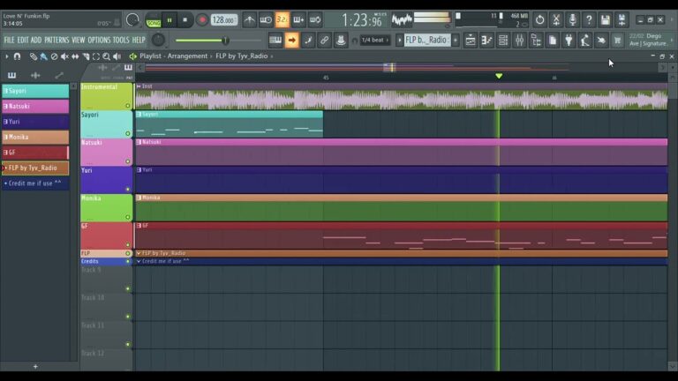Mute the Natsuki track green light
Viewport: 678px width, 381px height.
point(127,161)
